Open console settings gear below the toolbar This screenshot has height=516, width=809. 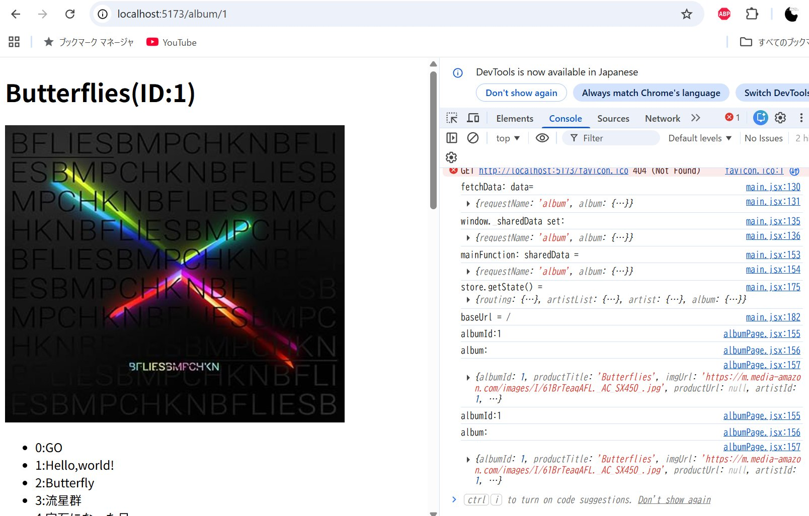pos(451,157)
